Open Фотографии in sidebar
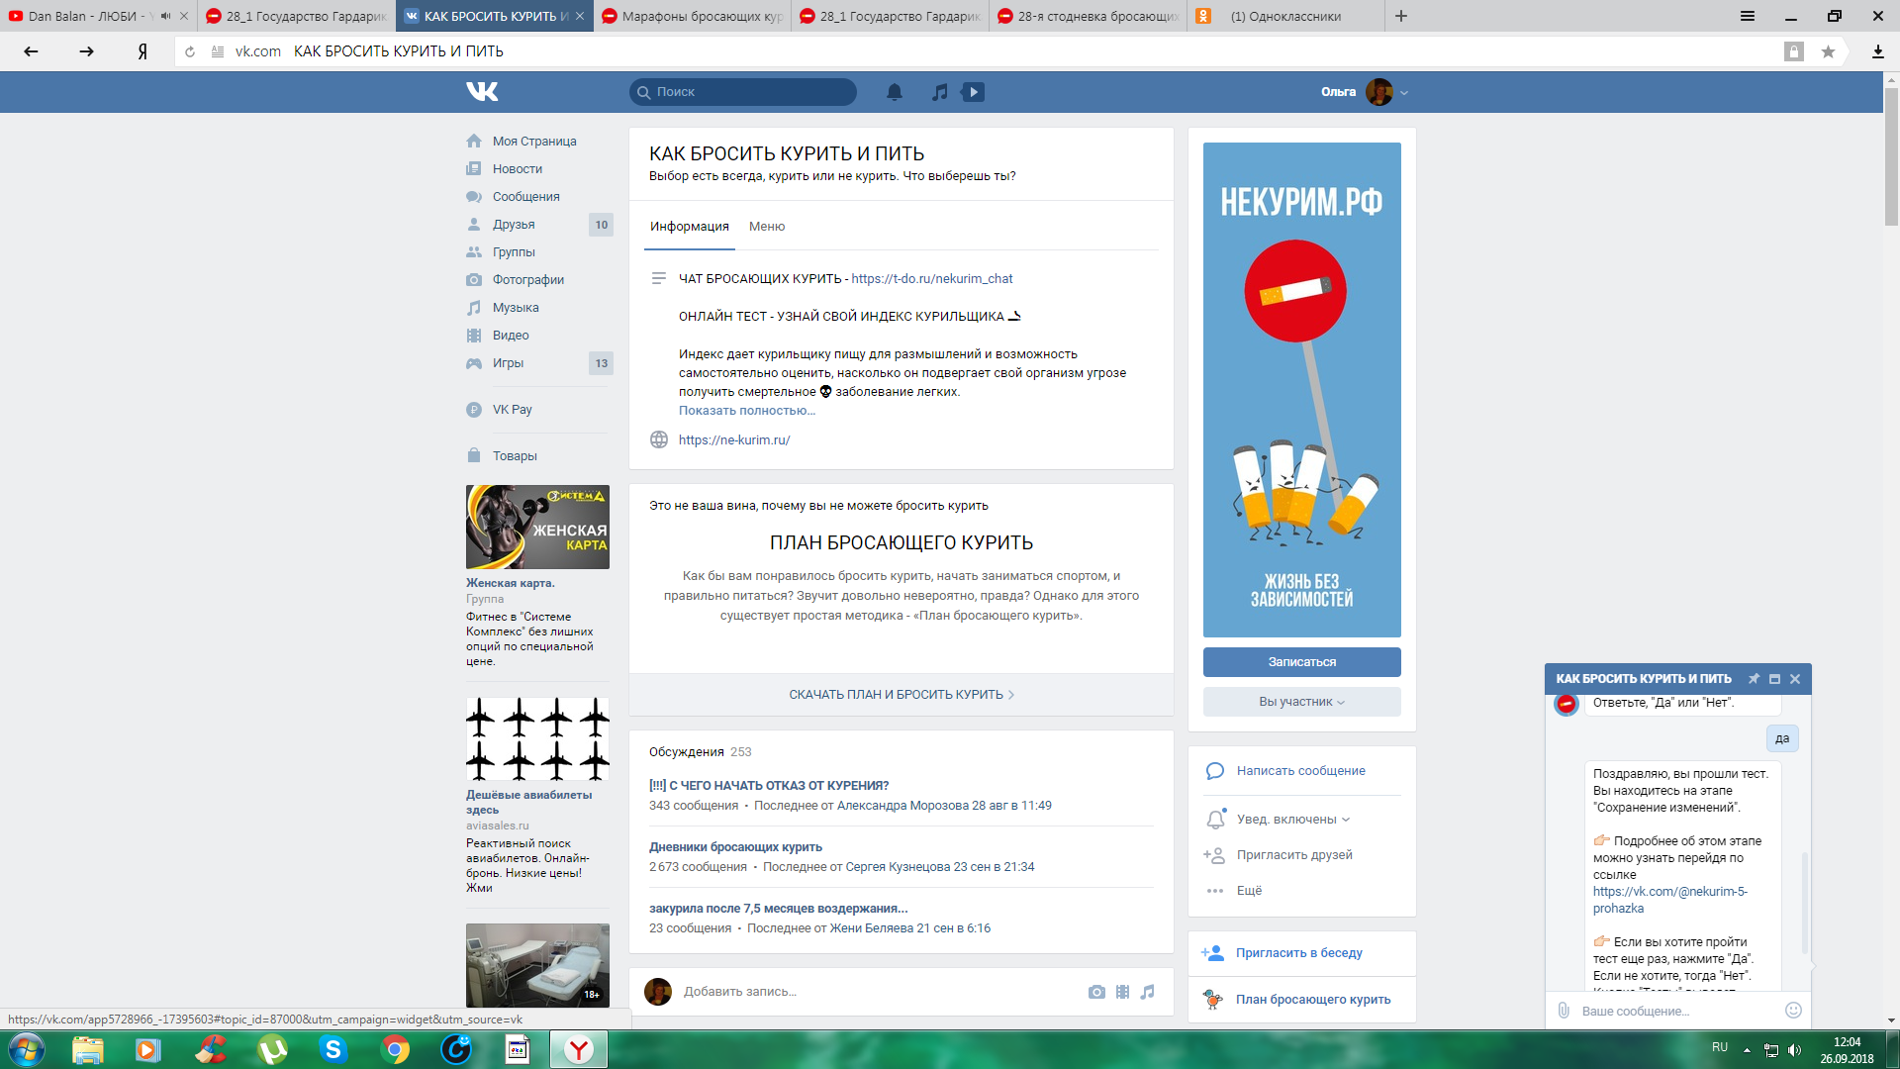The image size is (1900, 1069). 528,280
